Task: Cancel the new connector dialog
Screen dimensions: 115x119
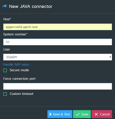Action: [x=102, y=114]
